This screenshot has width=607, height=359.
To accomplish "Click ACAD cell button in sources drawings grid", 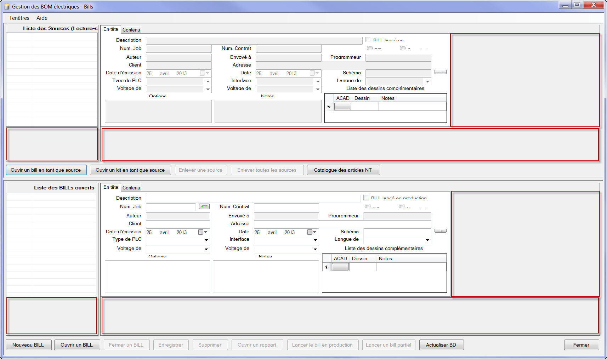I will click(343, 107).
